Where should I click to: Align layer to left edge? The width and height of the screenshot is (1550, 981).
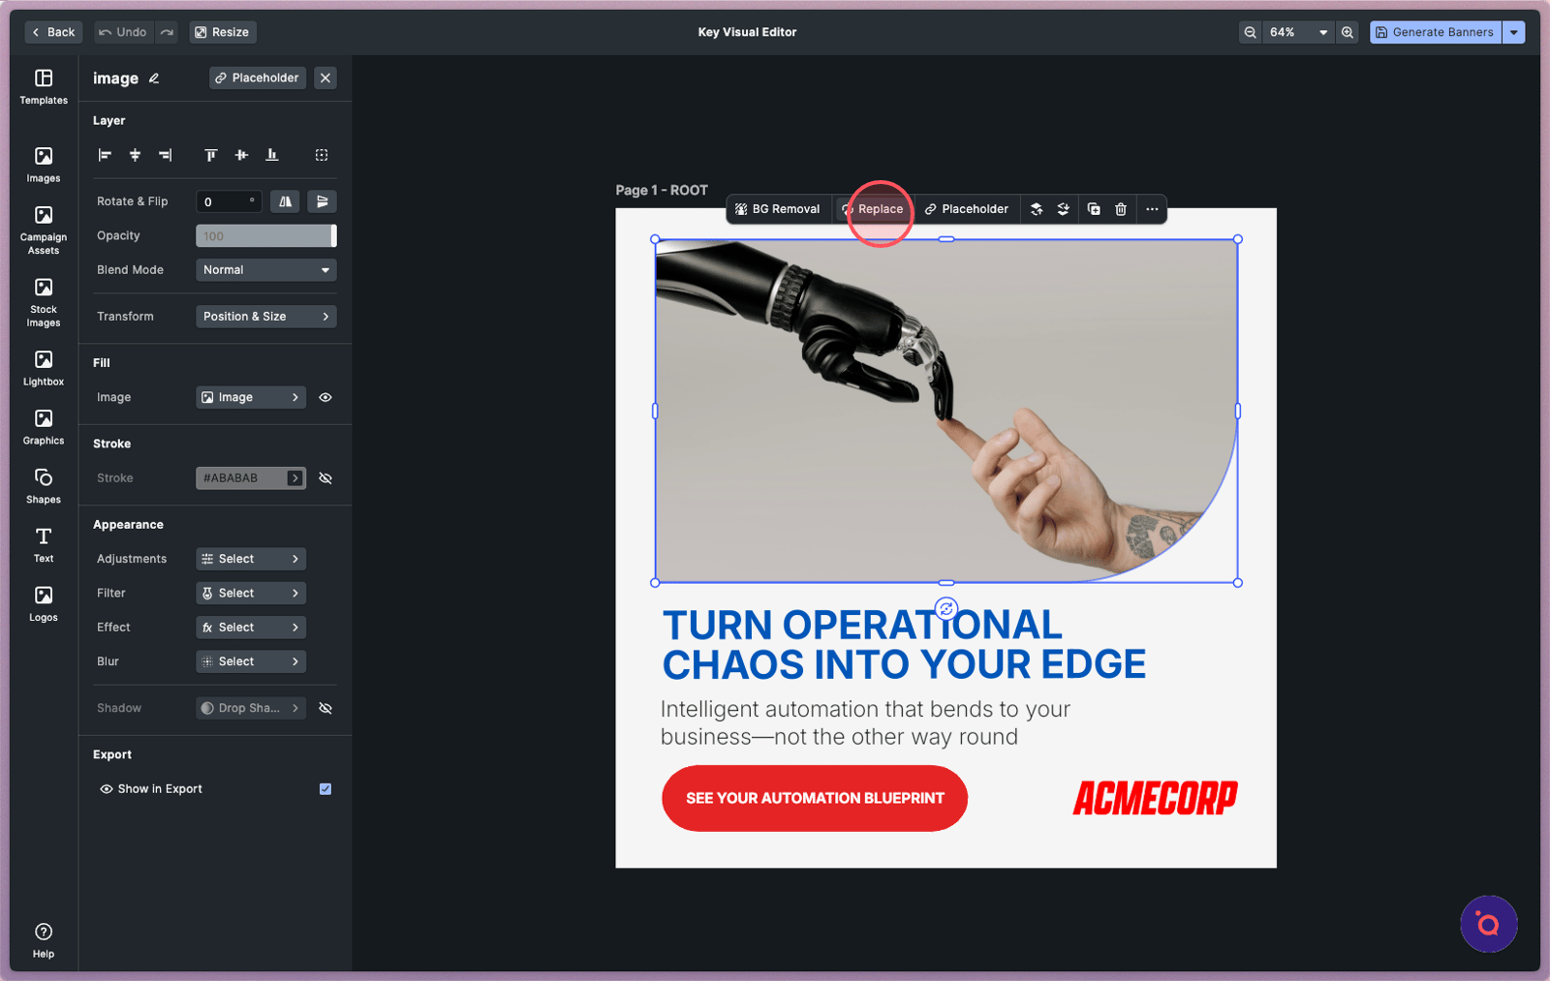tap(105, 155)
